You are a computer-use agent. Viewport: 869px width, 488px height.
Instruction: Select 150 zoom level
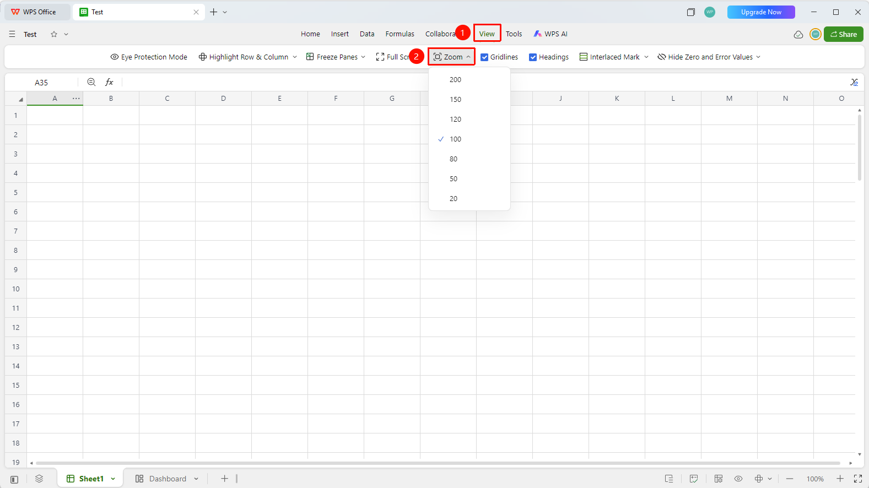469,100
